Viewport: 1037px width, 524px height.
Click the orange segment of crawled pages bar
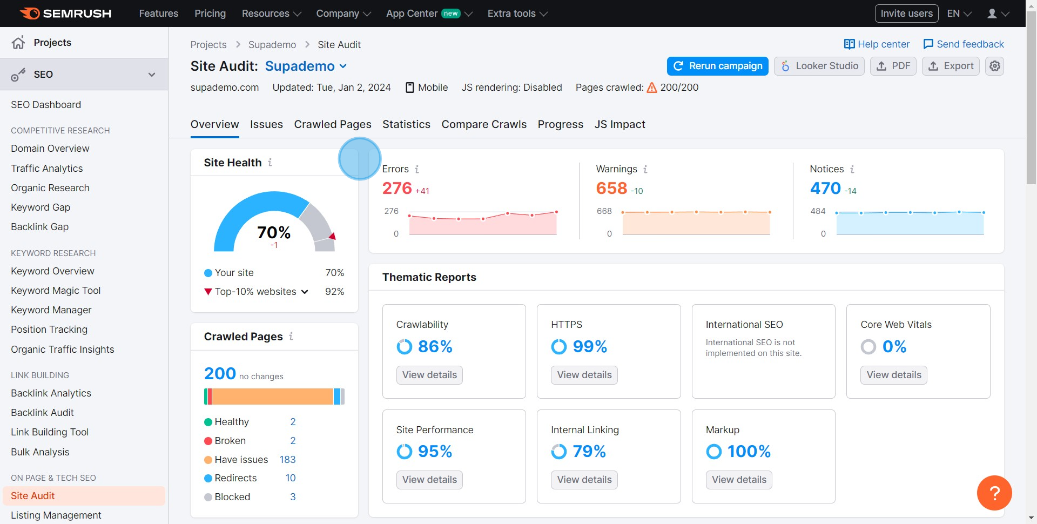click(273, 397)
